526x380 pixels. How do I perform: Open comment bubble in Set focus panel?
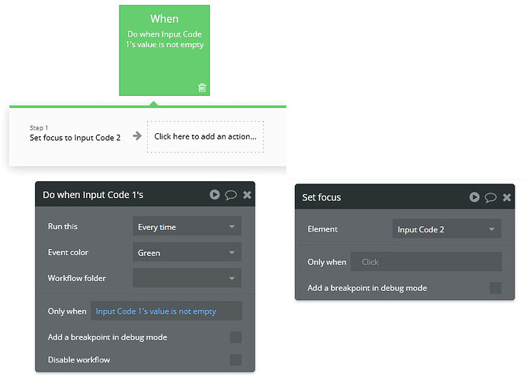pyautogui.click(x=491, y=197)
